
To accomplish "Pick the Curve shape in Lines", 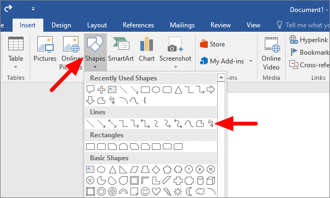I will [x=189, y=124].
